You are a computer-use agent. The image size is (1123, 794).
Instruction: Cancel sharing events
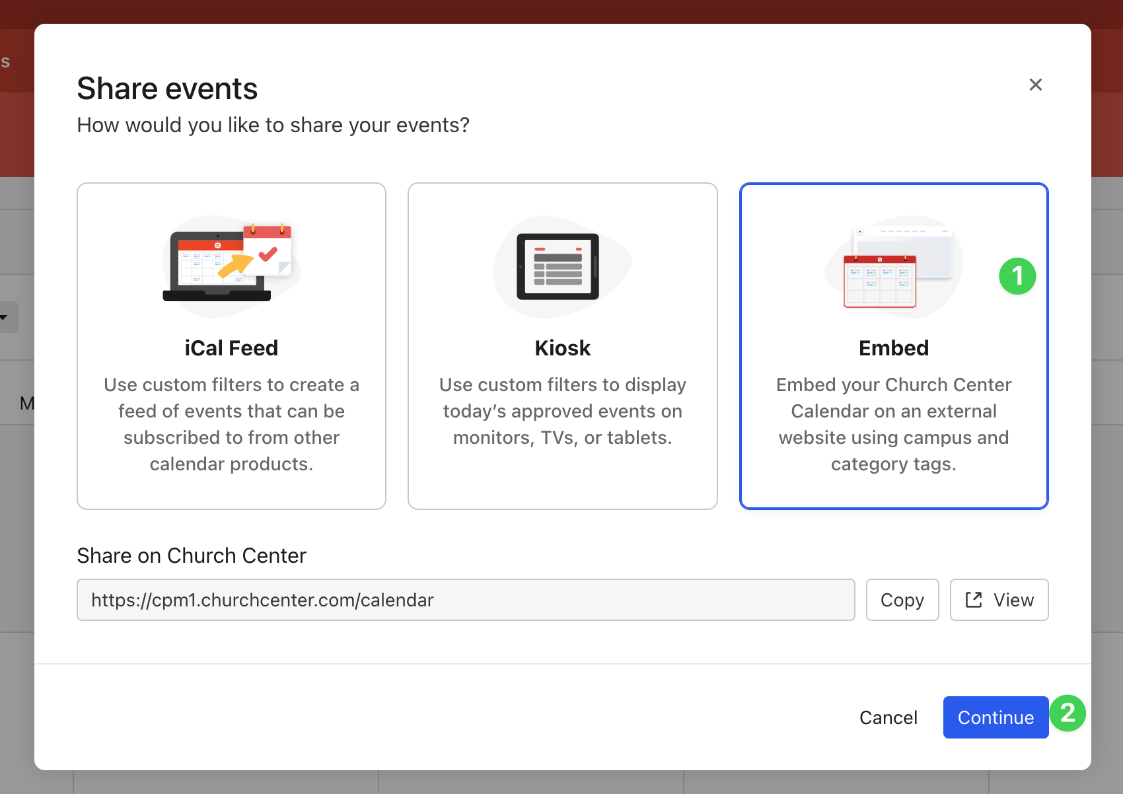pyautogui.click(x=888, y=717)
